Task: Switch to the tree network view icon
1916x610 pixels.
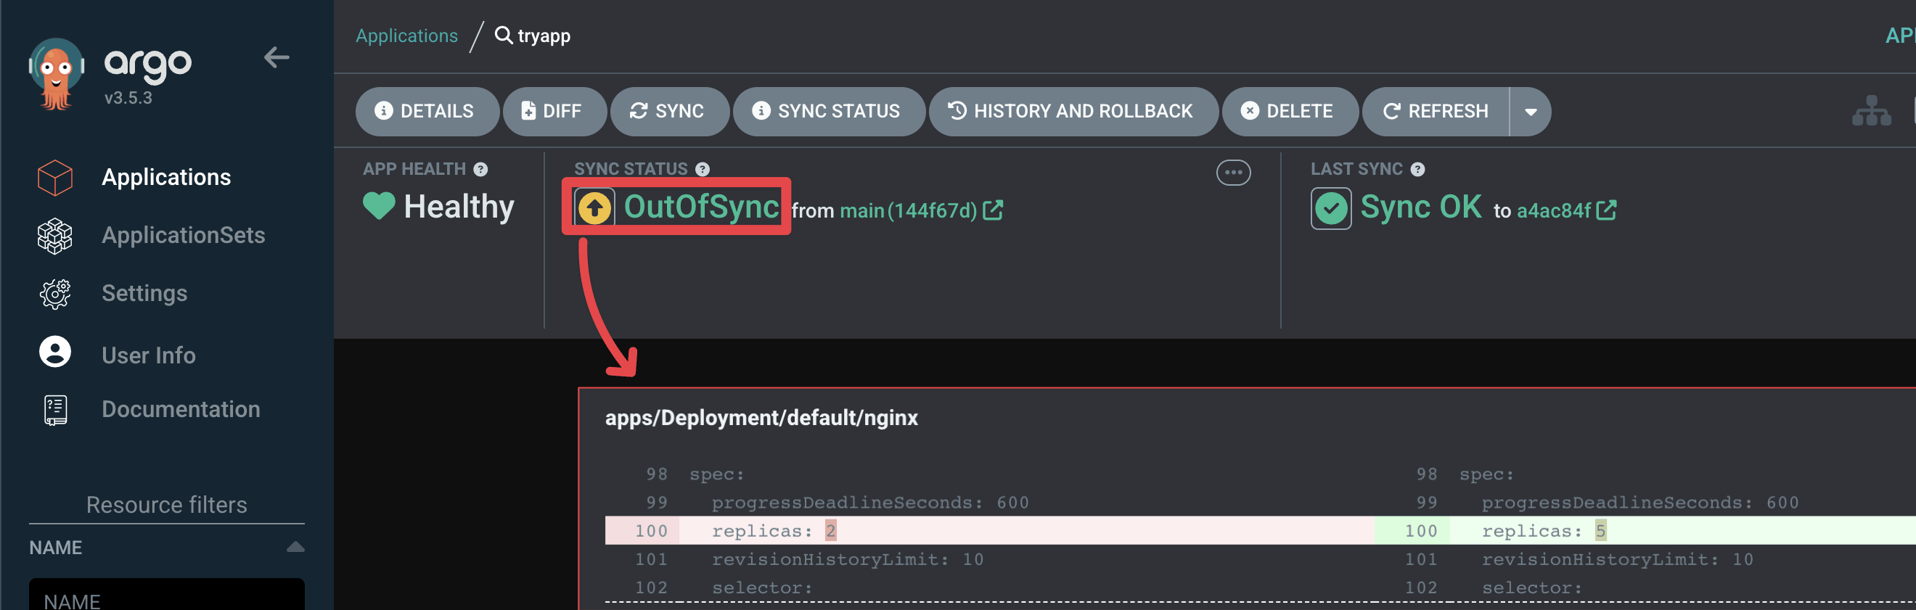Action: (1872, 112)
